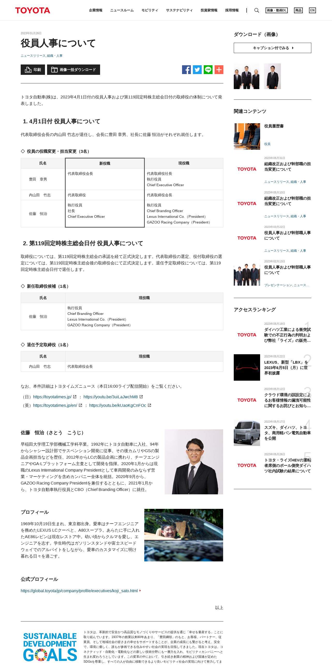Click キャプション付でみる button
The height and width of the screenshot is (665, 332).
(273, 48)
